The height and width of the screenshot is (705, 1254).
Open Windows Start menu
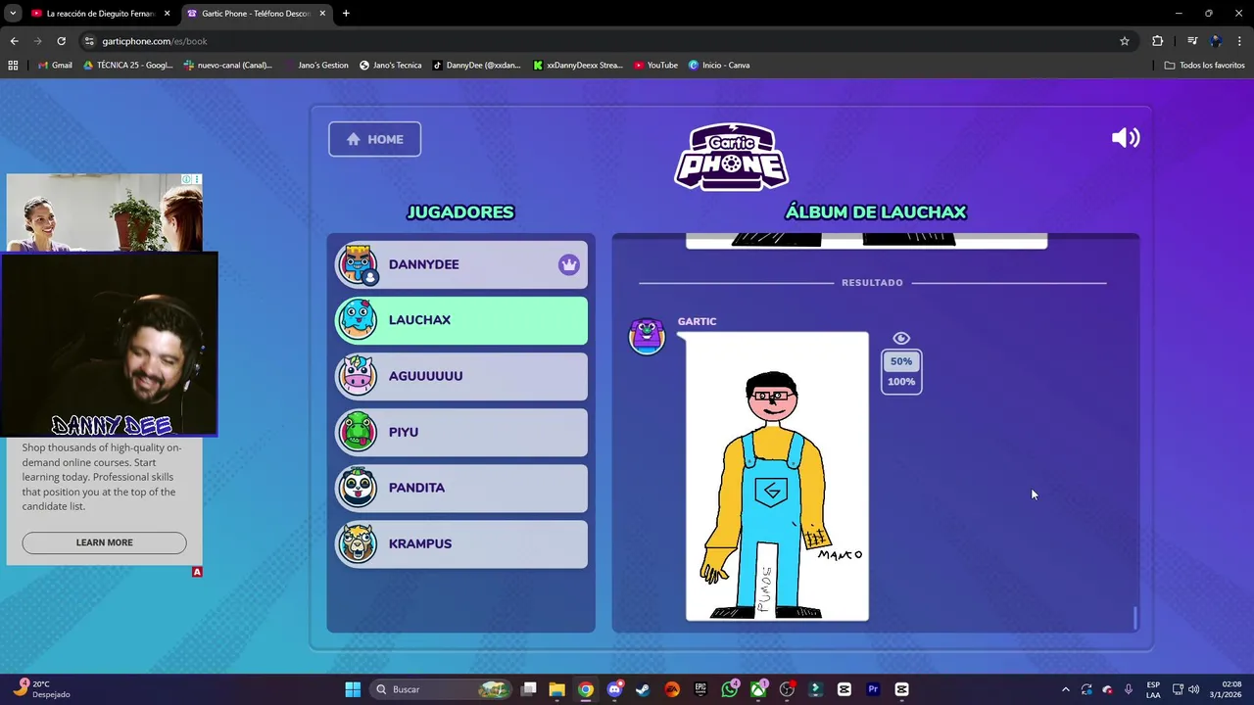[x=353, y=689]
